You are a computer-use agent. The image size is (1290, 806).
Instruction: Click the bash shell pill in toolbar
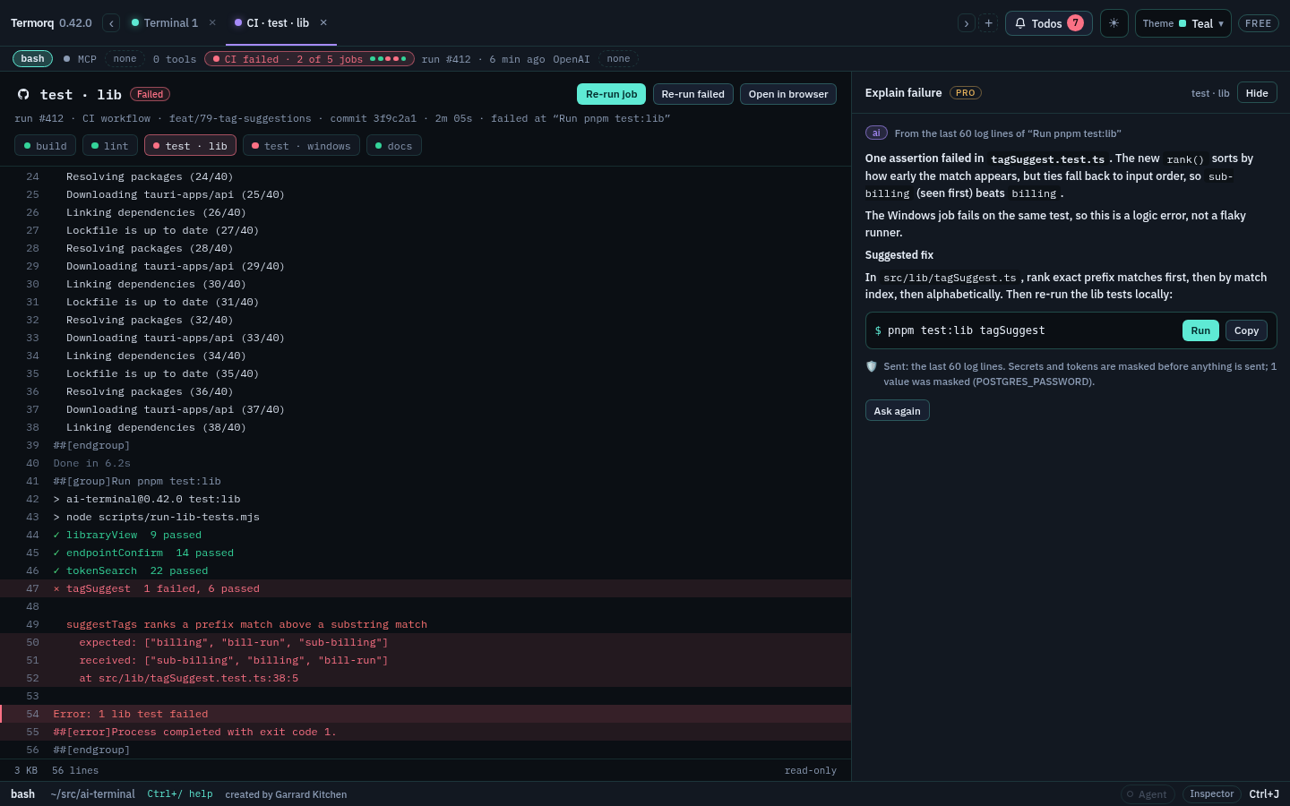pyautogui.click(x=32, y=59)
